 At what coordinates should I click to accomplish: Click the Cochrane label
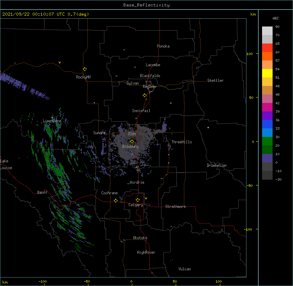pyautogui.click(x=109, y=193)
